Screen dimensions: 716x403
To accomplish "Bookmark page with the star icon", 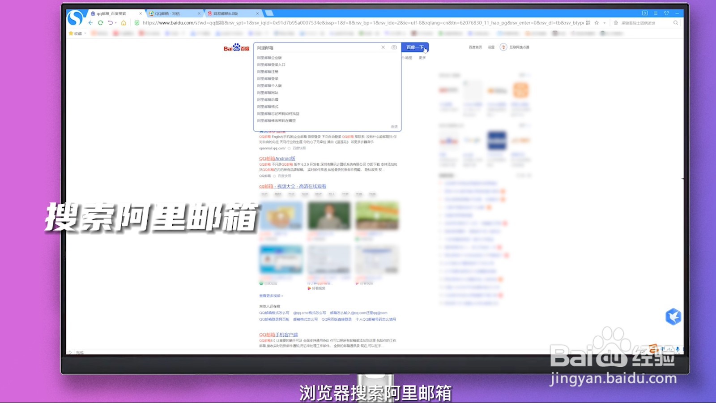I will tap(597, 23).
